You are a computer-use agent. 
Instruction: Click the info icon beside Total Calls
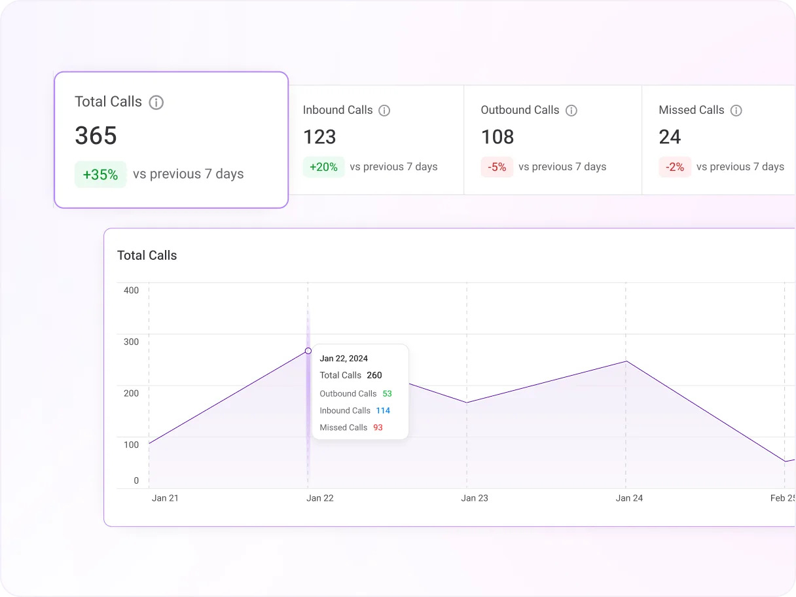point(156,102)
